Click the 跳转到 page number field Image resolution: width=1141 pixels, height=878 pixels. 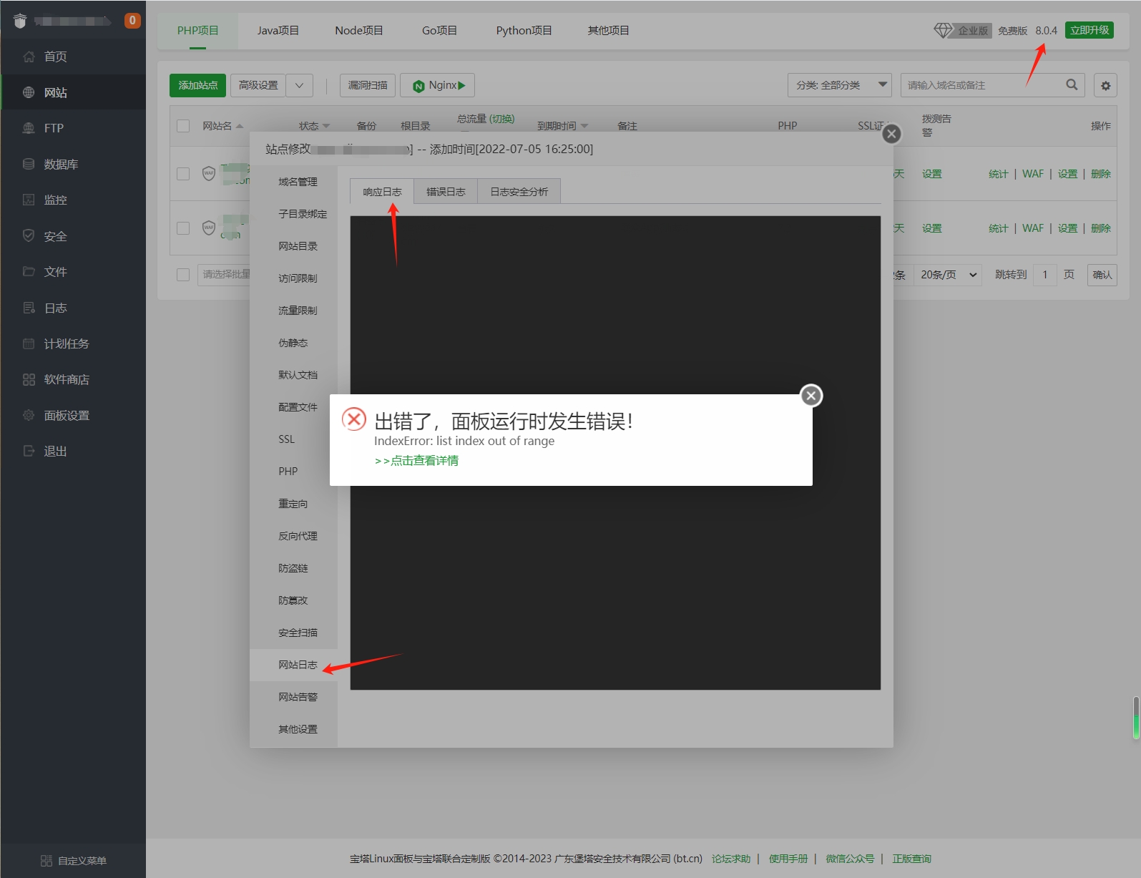click(x=1045, y=275)
